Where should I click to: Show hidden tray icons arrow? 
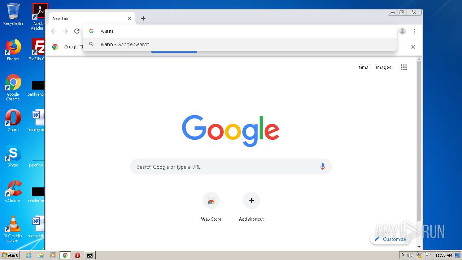tap(403, 255)
